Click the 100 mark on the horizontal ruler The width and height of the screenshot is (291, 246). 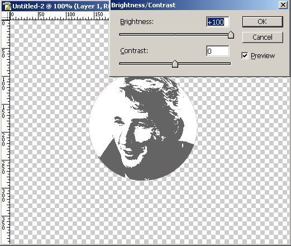71,15
